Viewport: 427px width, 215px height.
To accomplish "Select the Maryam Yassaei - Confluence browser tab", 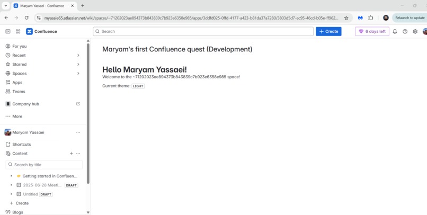I will pyautogui.click(x=44, y=6).
